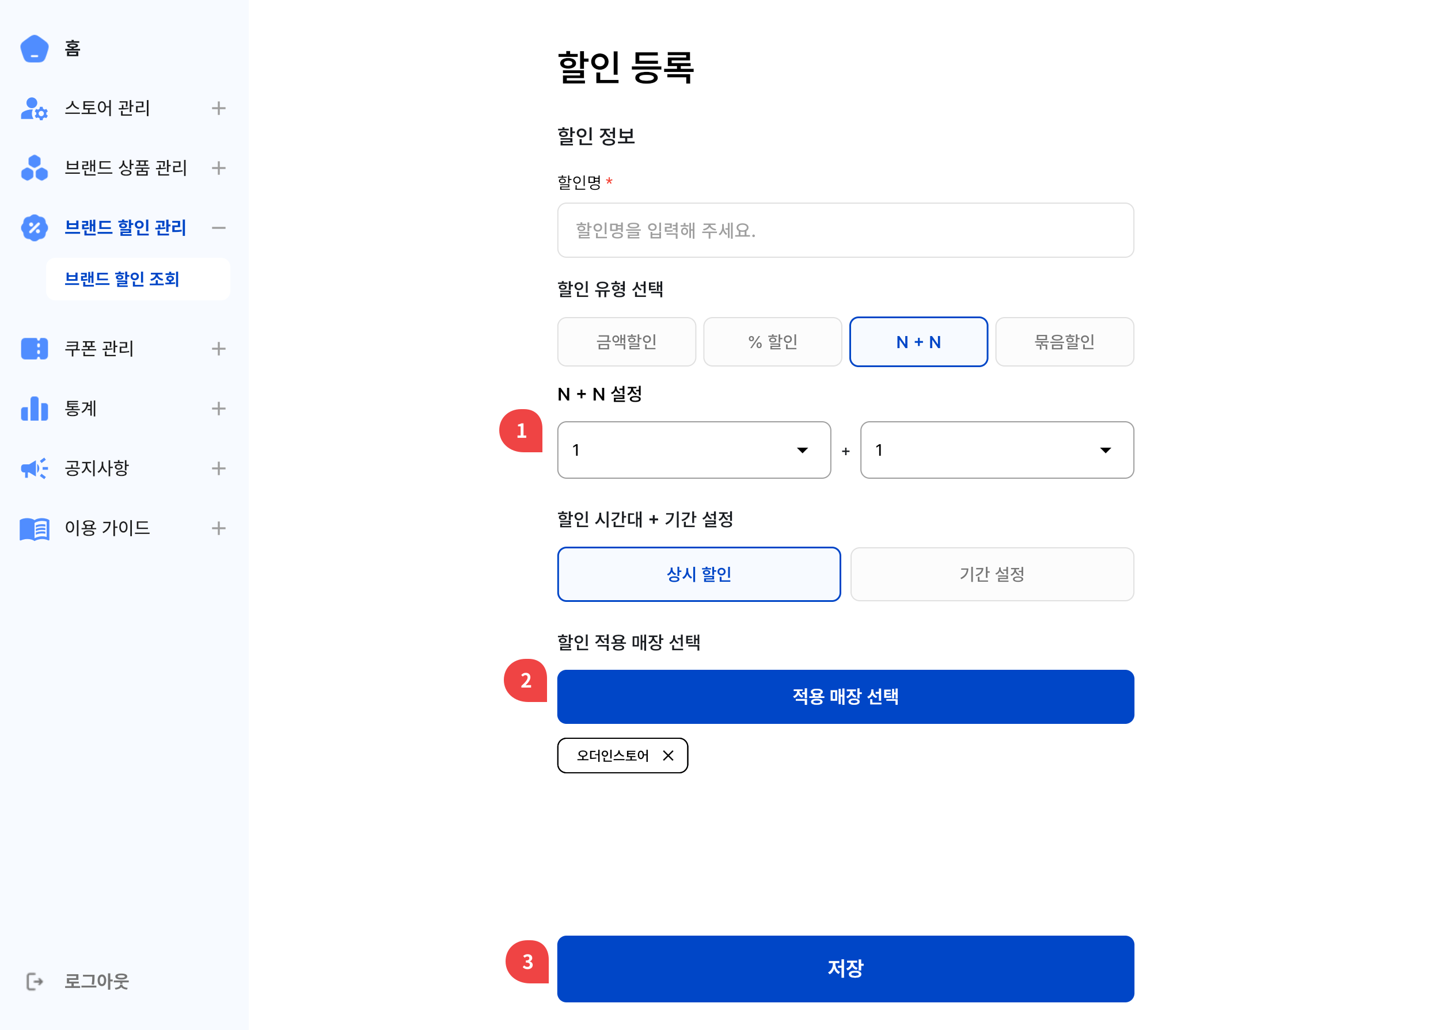Select 묶음할인 discount type
This screenshot has width=1443, height=1030.
(1065, 342)
